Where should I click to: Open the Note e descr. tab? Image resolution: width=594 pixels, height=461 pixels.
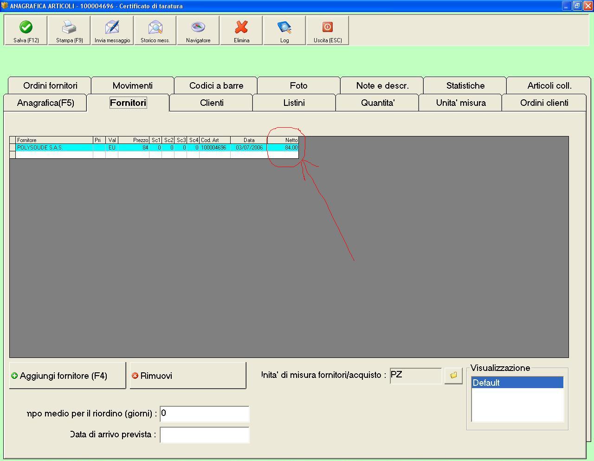[382, 85]
